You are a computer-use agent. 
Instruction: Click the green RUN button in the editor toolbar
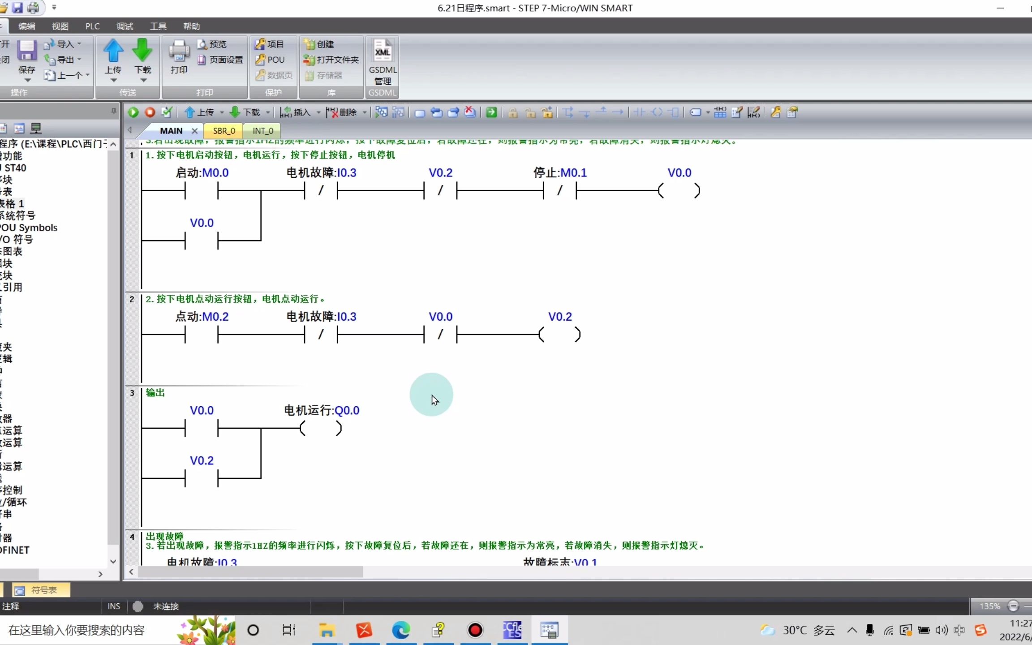tap(133, 112)
